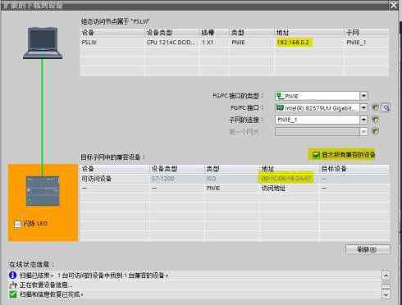The image size is (402, 305).
Task: Open the Intel 82579LM interface dropdown
Action: point(363,107)
